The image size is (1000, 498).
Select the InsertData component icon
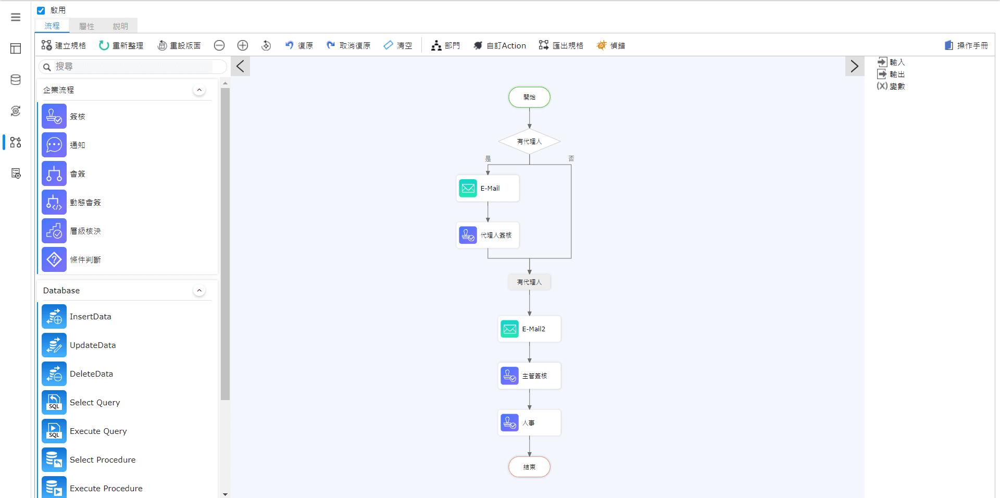pos(54,316)
